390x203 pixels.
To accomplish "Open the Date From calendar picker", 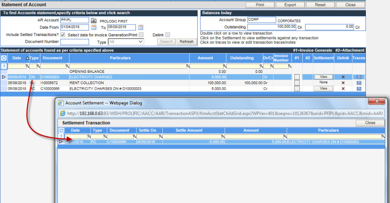I will point(94,27).
